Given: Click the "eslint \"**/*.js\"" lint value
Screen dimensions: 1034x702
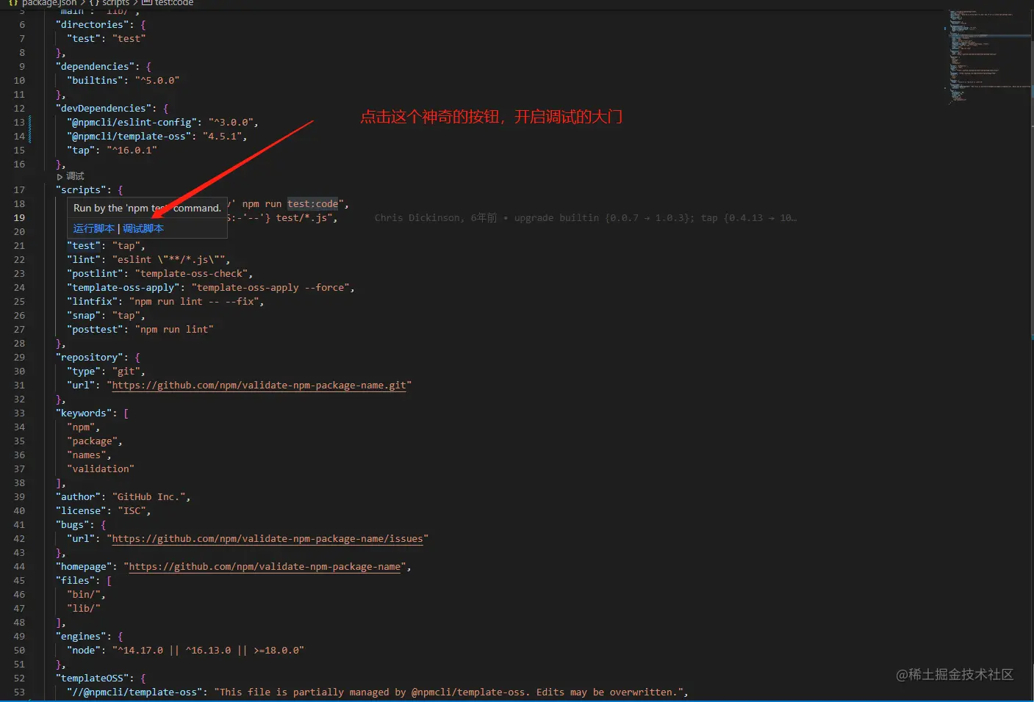Looking at the screenshot, I should (x=171, y=260).
